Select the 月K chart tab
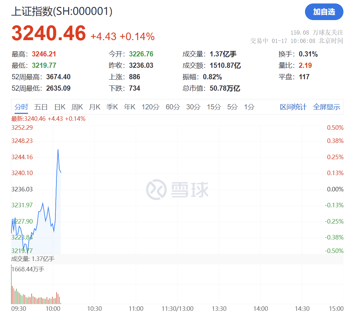Viewport: 350px width, 317px height. click(x=95, y=107)
